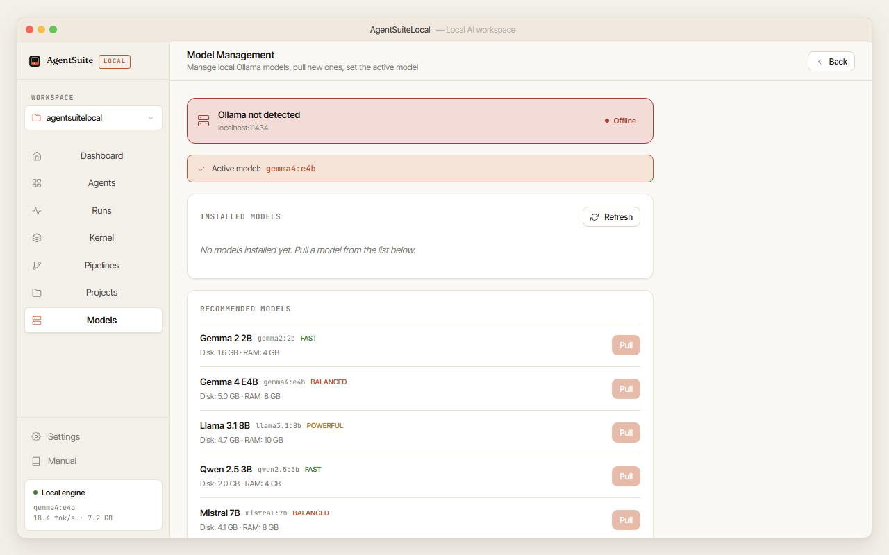
Task: Pull the Llama 3.1 8B model
Action: pos(626,433)
